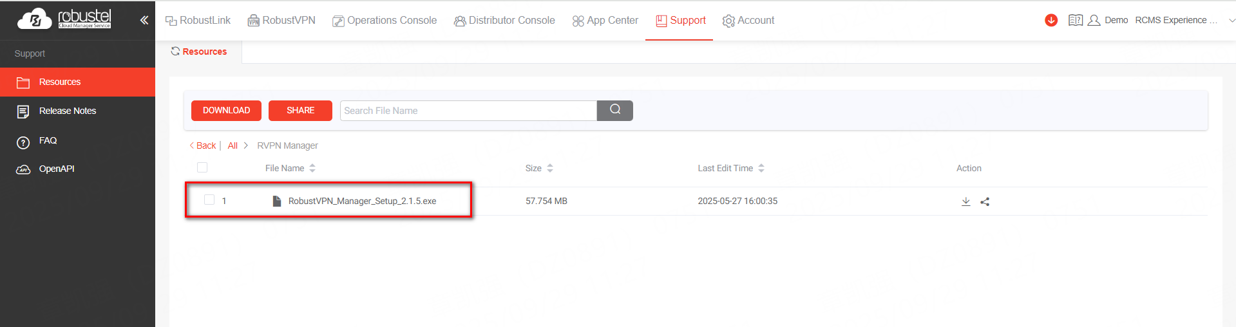
Task: Go back using the Back link
Action: [x=203, y=145]
